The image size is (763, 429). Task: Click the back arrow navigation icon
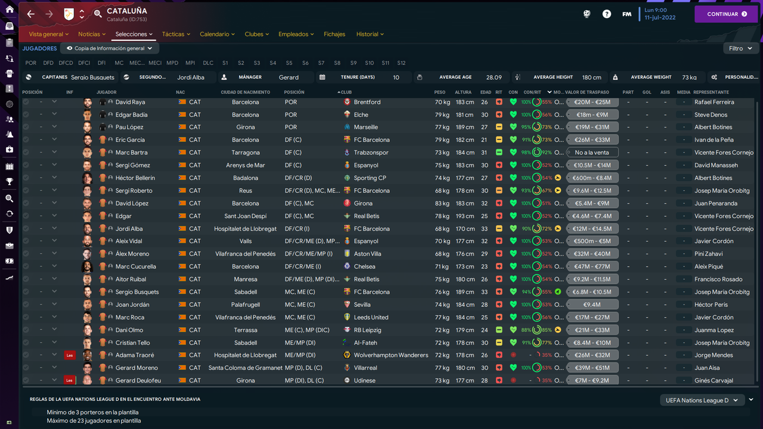coord(31,14)
